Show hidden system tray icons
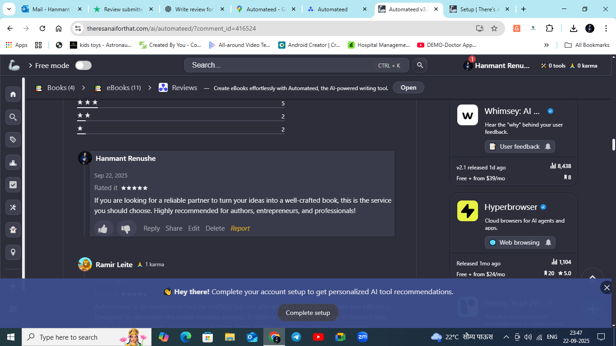 pos(506,337)
